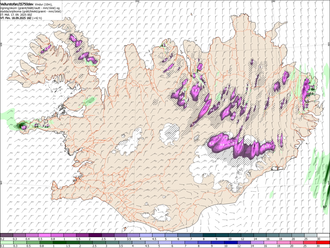The image size is (330, 248).
Task: Click the '2.2' precipitation value on the map
Action: tap(254, 146)
